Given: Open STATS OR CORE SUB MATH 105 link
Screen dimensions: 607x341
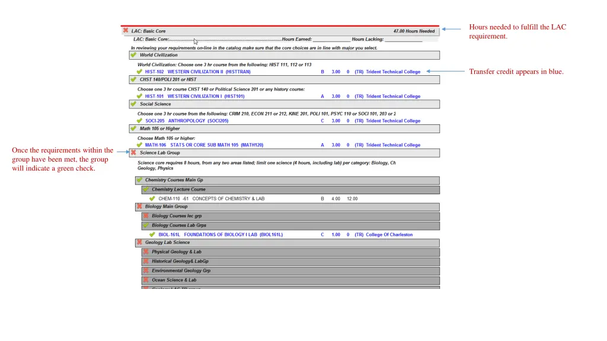Looking at the screenshot, I should click(217, 145).
